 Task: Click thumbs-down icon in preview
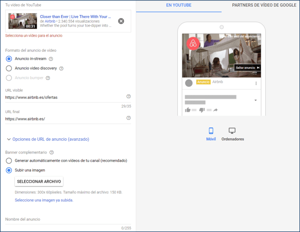point(202,110)
